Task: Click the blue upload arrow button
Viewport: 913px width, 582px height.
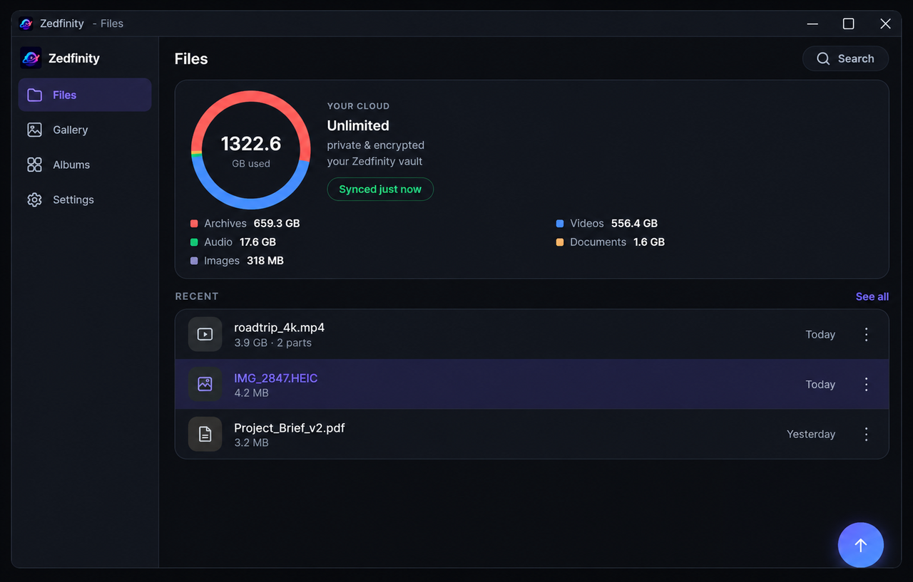Action: point(860,545)
